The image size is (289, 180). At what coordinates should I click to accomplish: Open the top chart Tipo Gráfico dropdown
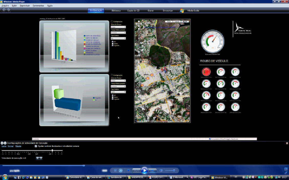coord(118,38)
